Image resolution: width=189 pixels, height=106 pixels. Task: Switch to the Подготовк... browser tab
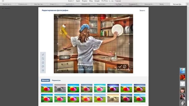tap(102, 4)
